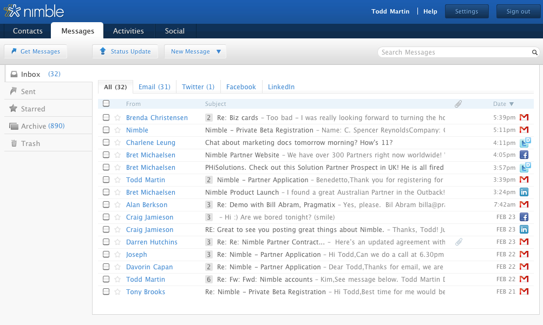543x325 pixels.
Task: Click the Gmail icon on Brenda Christensen's message
Action: point(524,117)
